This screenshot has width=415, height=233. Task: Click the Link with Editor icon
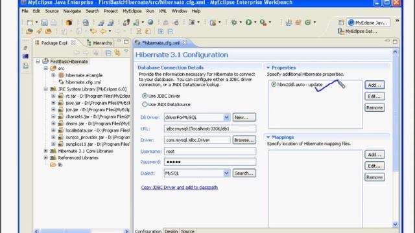(117, 53)
